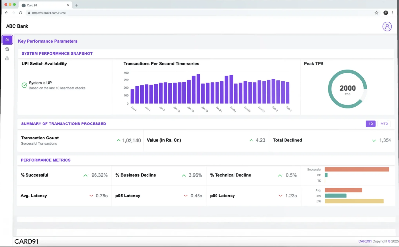Open the office building sidebar icon
399x247 pixels.
[7, 59]
